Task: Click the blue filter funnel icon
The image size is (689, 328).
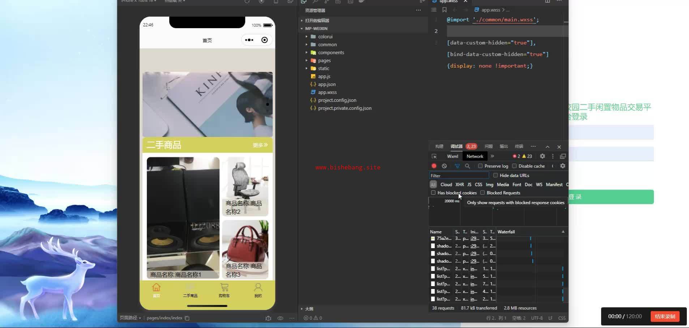Action: 457,166
